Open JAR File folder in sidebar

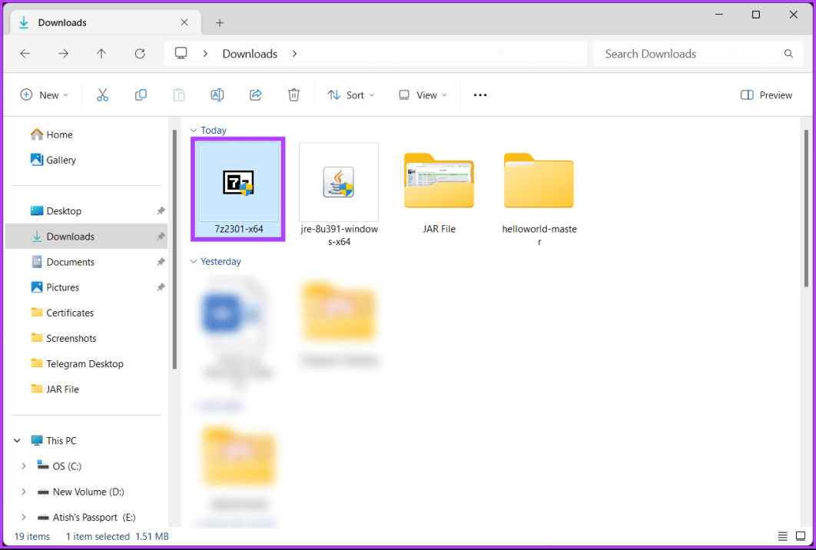pyautogui.click(x=55, y=389)
